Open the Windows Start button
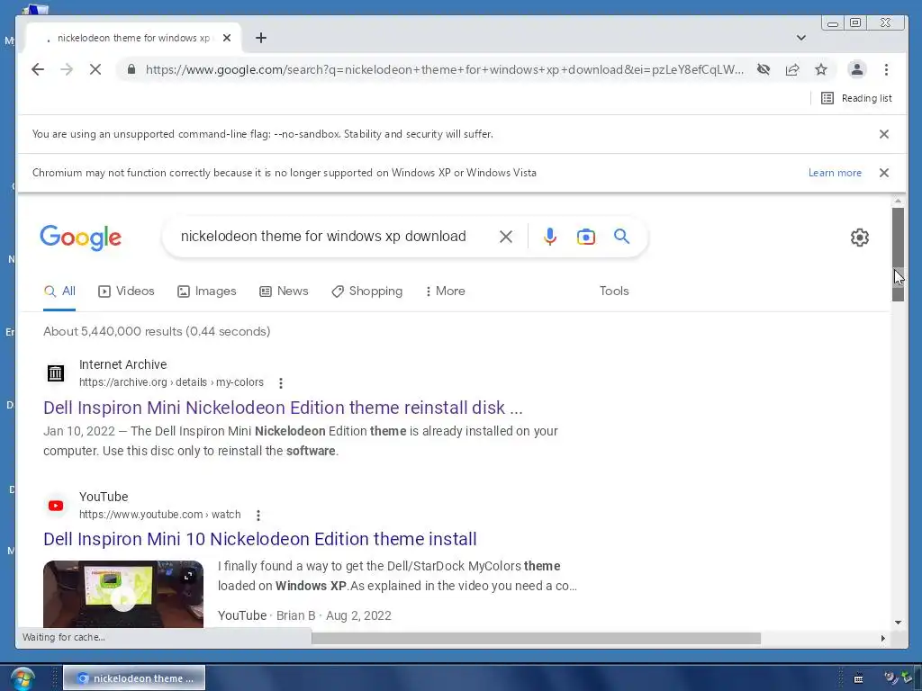The image size is (922, 691). (x=23, y=678)
